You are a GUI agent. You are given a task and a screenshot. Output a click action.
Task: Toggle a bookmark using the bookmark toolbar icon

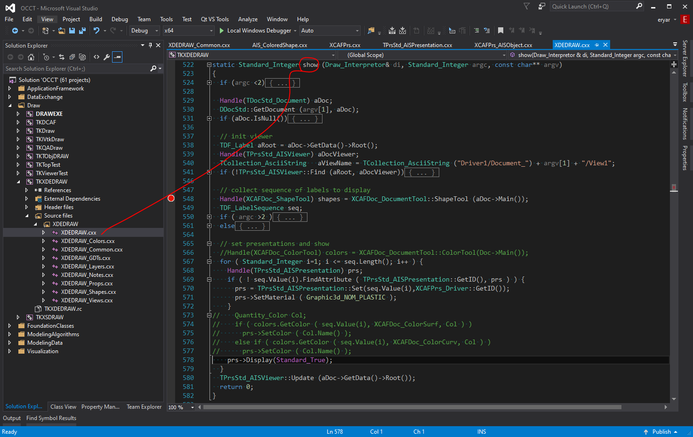tap(500, 31)
